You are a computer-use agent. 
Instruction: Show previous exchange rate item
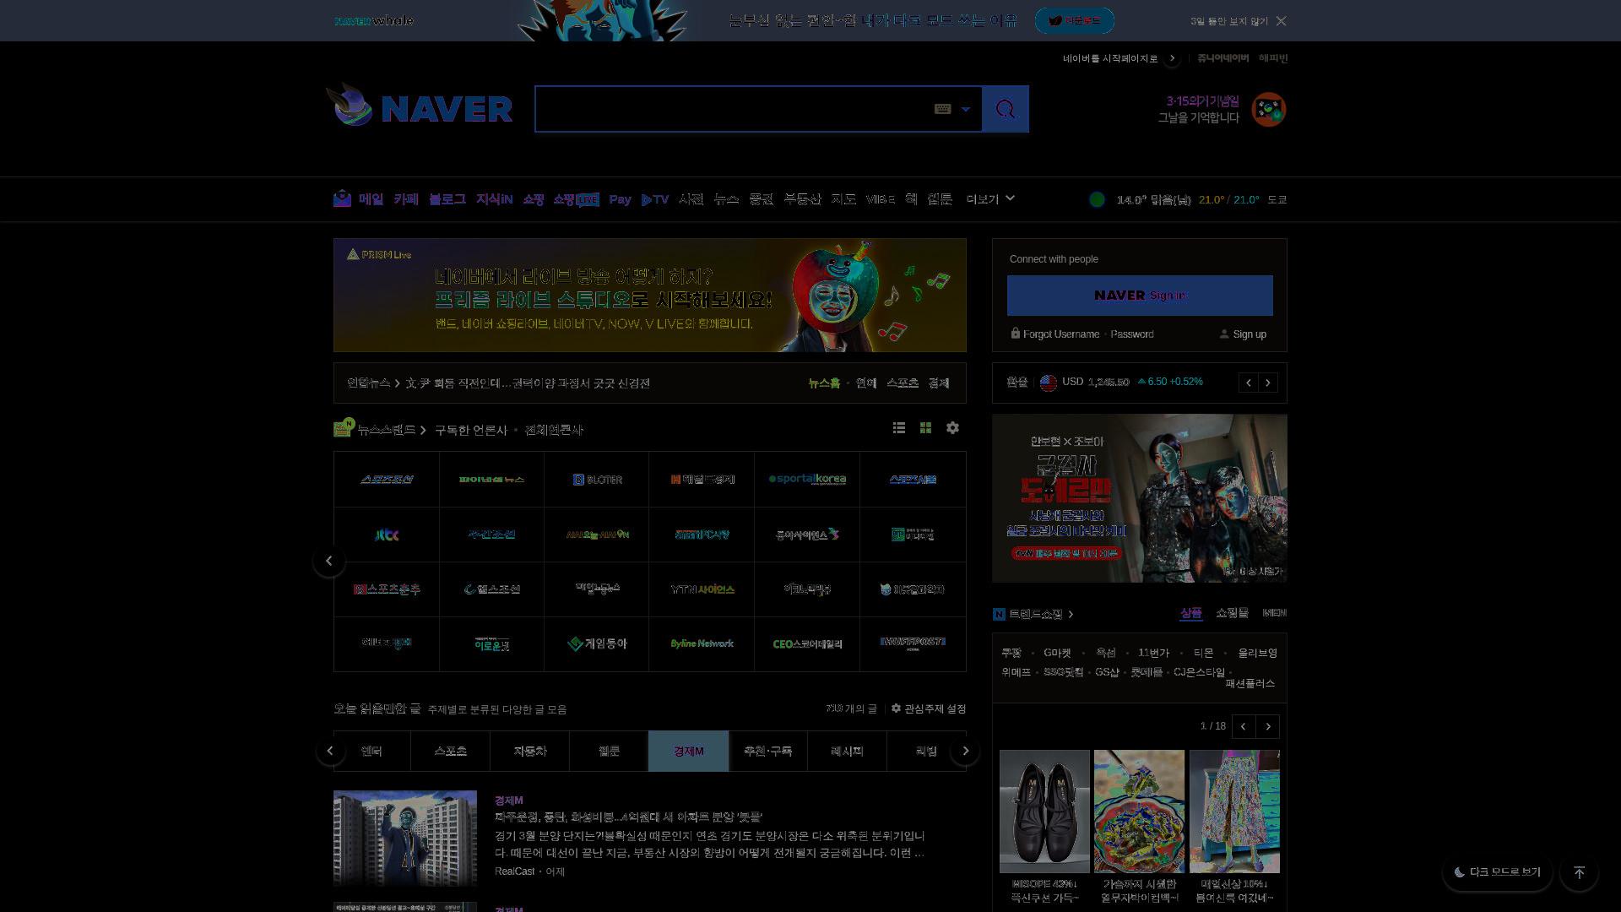click(1249, 383)
